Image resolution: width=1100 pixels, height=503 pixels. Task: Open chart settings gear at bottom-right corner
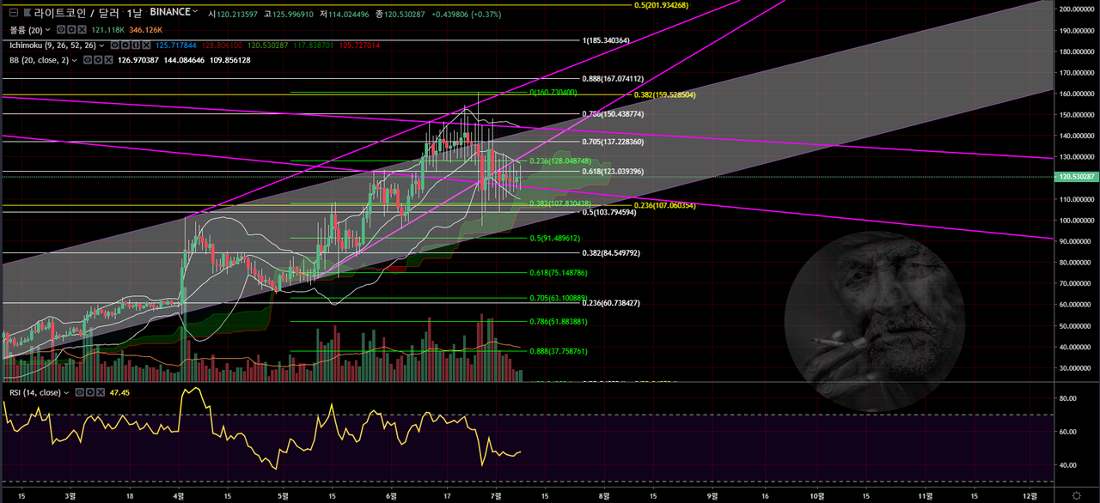(1076, 495)
